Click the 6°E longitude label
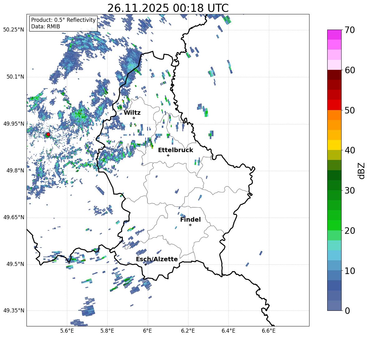This screenshot has height=337, width=369. [147, 331]
